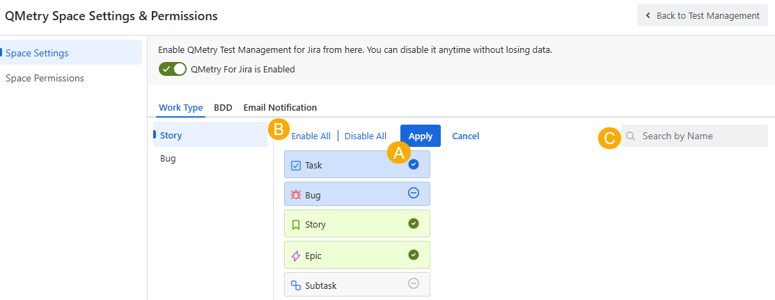
Task: Enable the Bug row status toggle
Action: tap(414, 194)
